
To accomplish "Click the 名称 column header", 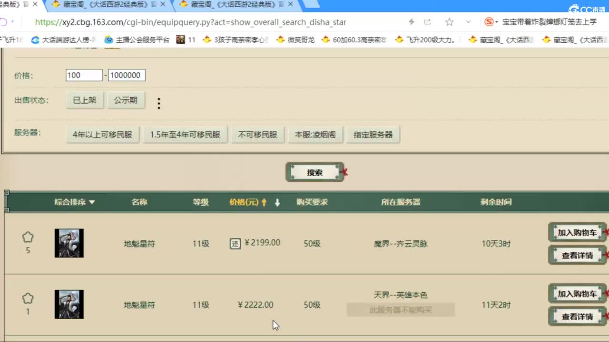I will point(139,202).
